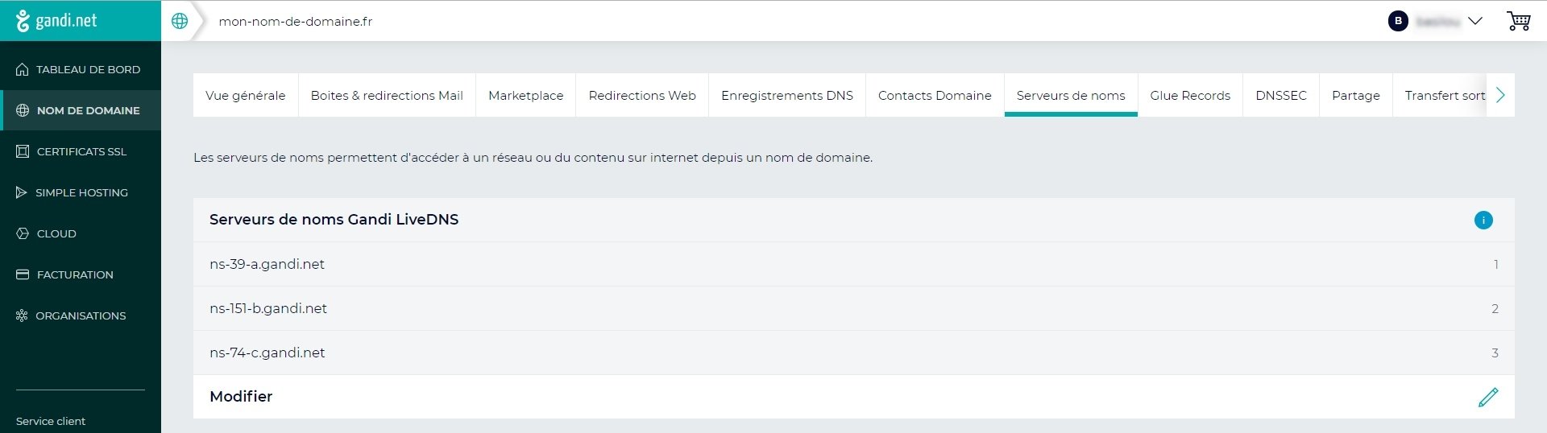This screenshot has height=433, width=1547.
Task: Open the Cloud section
Action: pos(81,233)
